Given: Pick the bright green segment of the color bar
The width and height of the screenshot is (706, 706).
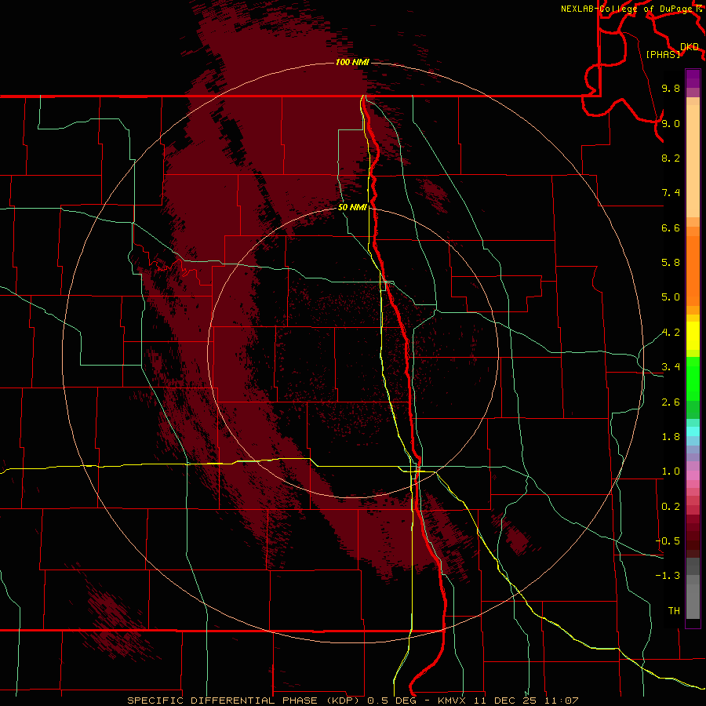Looking at the screenshot, I should [693, 378].
